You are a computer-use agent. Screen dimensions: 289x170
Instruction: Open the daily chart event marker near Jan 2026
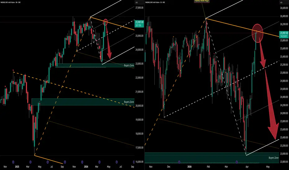point(179,162)
